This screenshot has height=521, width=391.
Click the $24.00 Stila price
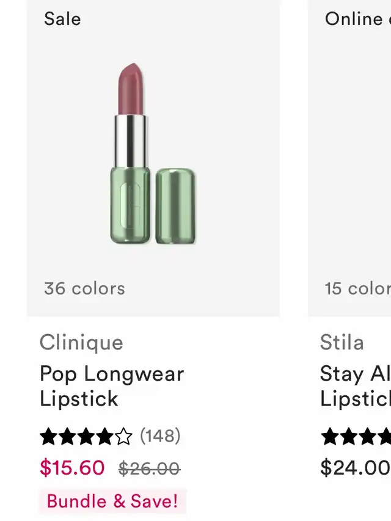356,468
